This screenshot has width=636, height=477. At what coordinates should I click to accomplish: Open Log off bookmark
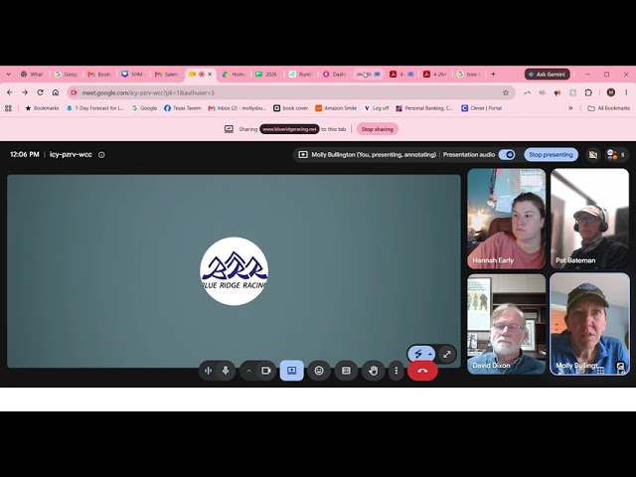click(x=377, y=108)
